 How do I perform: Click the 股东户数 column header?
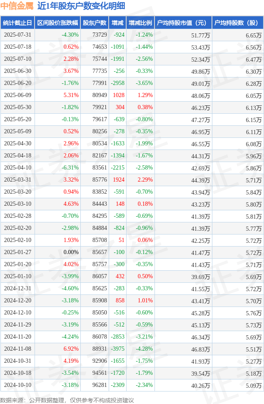[94, 23]
